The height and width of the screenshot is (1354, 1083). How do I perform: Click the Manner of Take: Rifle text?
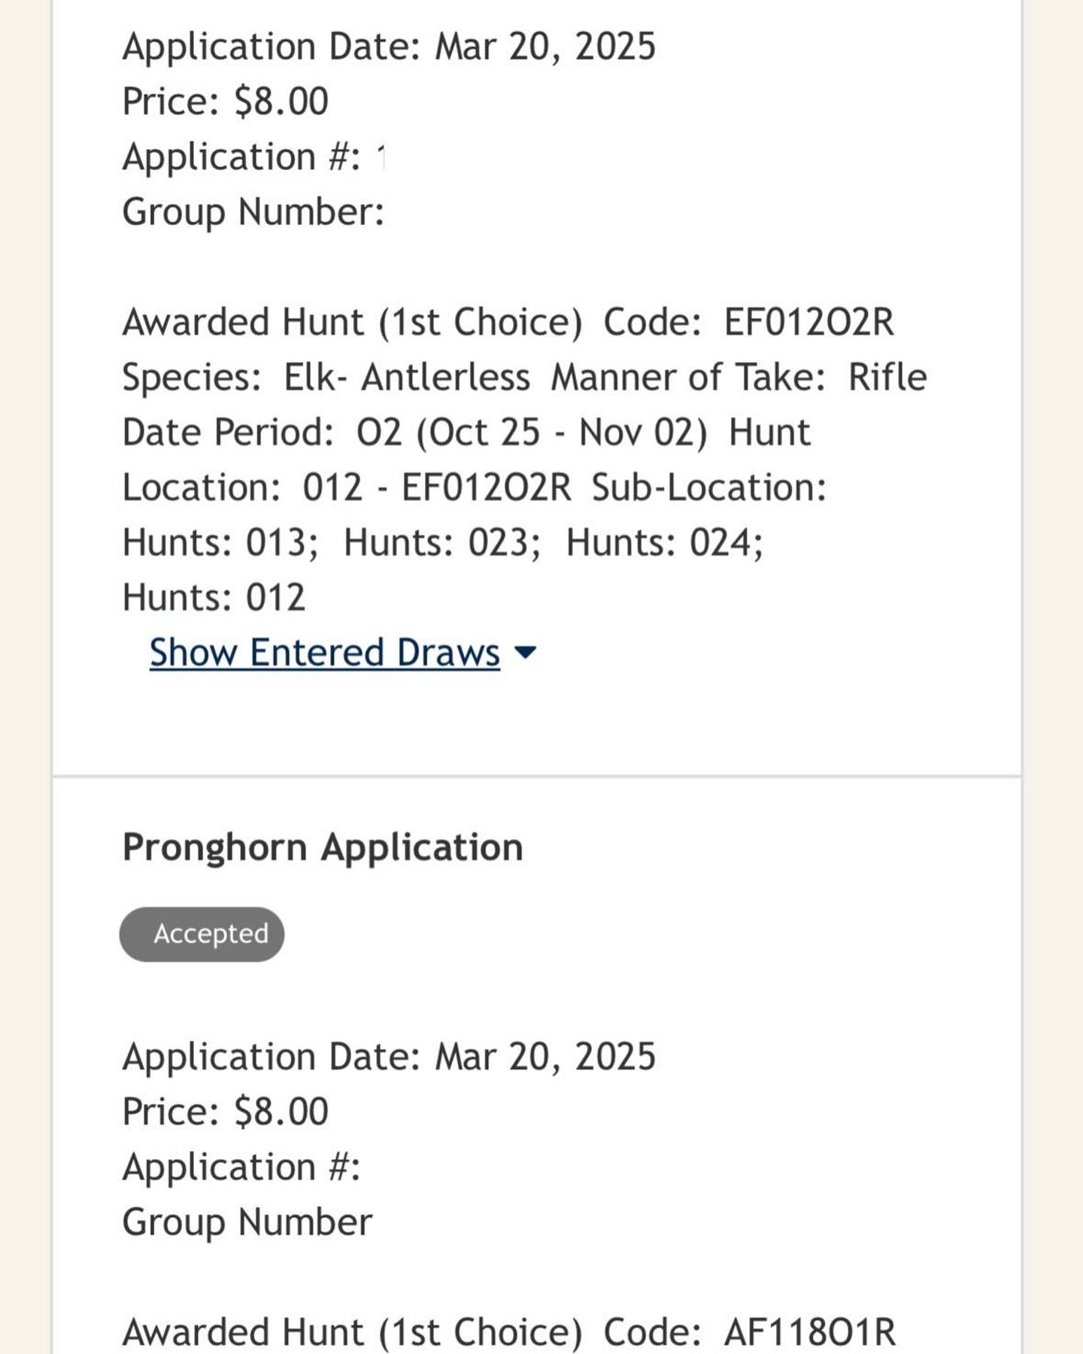coord(739,377)
